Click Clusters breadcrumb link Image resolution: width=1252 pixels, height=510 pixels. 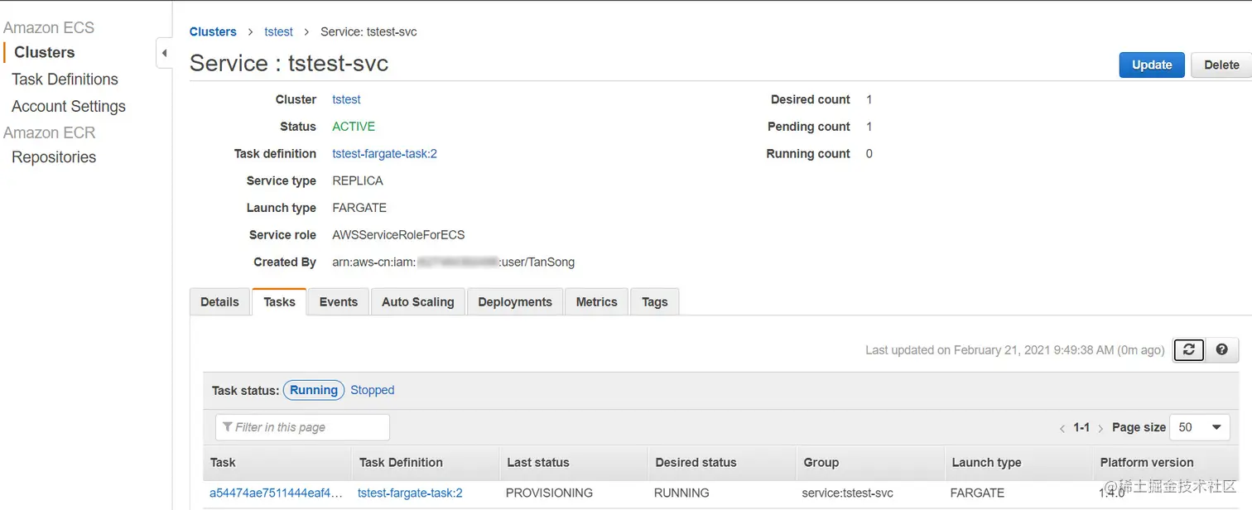[x=213, y=31]
